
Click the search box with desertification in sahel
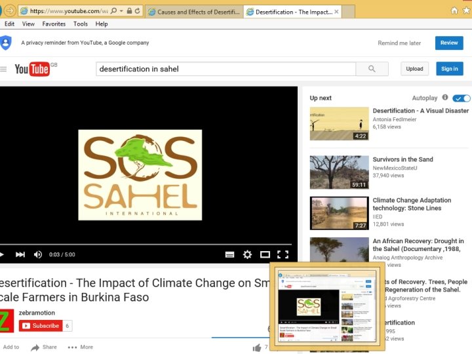(x=226, y=69)
